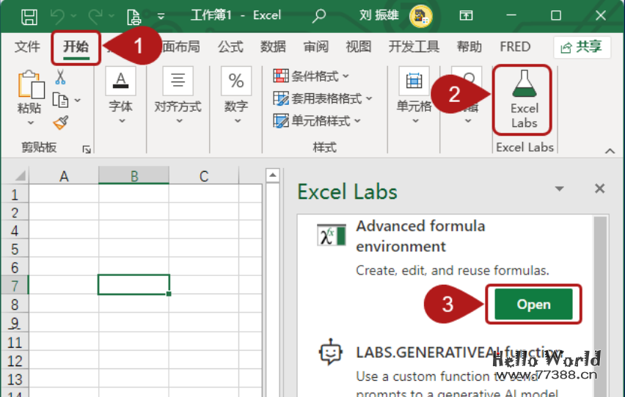
Task: Open the 审阅 ribbon tab
Action: tap(315, 47)
